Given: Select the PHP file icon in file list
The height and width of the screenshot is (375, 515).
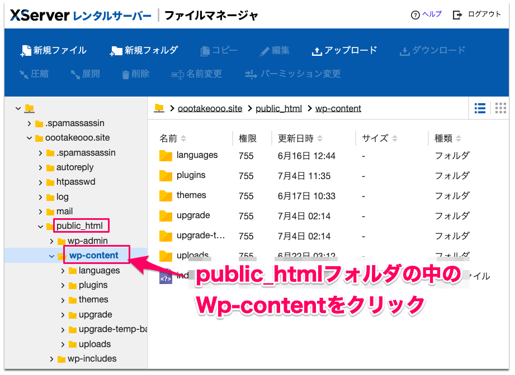Looking at the screenshot, I should pyautogui.click(x=166, y=276).
